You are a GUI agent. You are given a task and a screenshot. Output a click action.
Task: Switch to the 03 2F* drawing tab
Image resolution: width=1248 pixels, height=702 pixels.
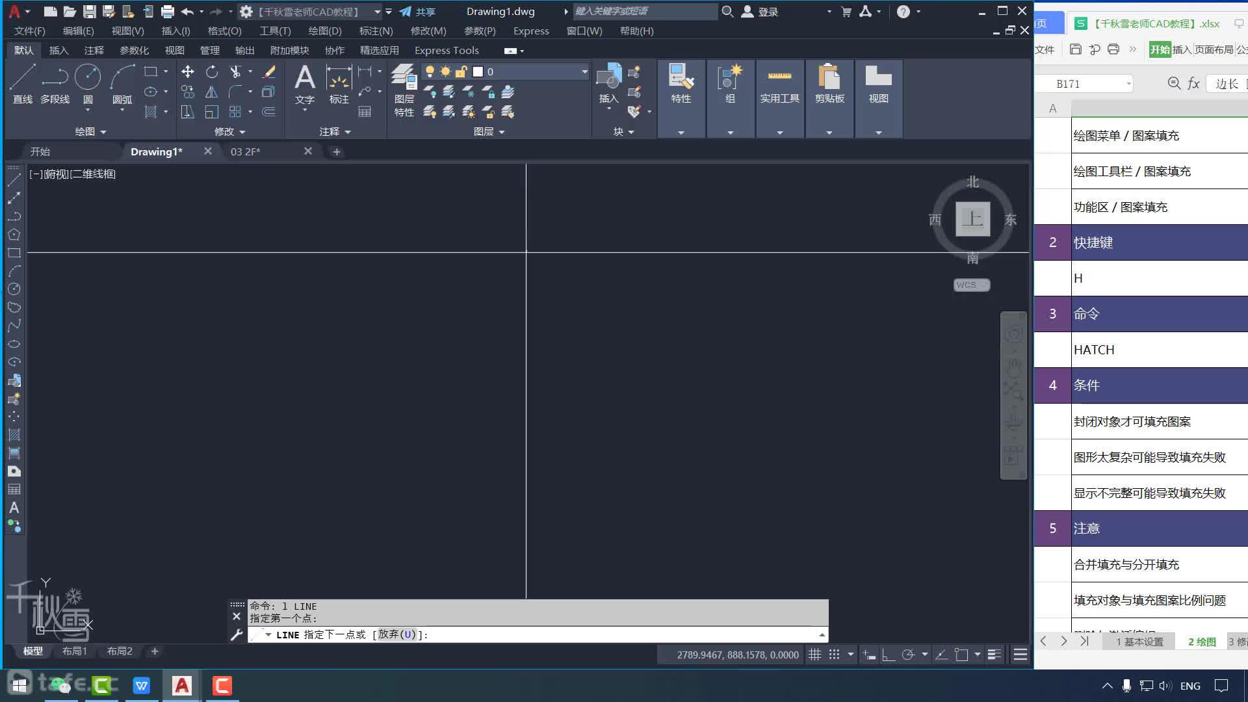pos(246,151)
